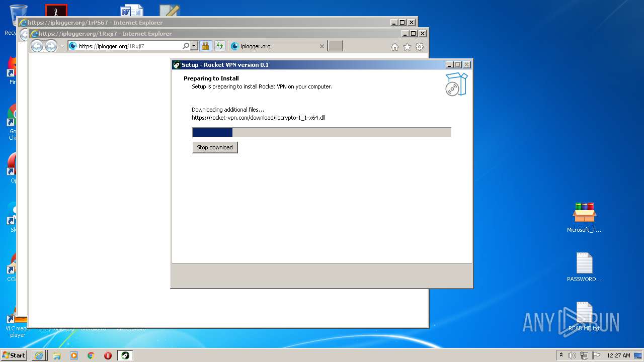Click the 12:27 AM clock
The image size is (644, 362).
point(618,355)
